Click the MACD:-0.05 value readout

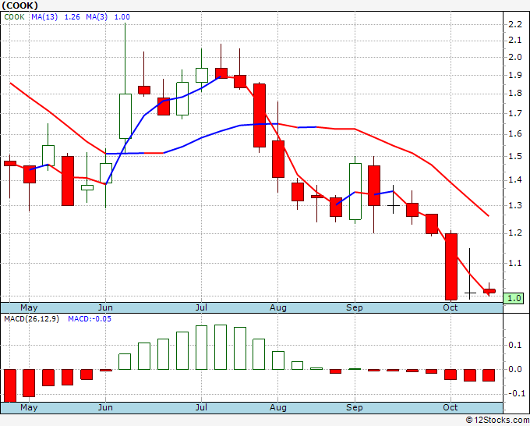tap(90, 319)
